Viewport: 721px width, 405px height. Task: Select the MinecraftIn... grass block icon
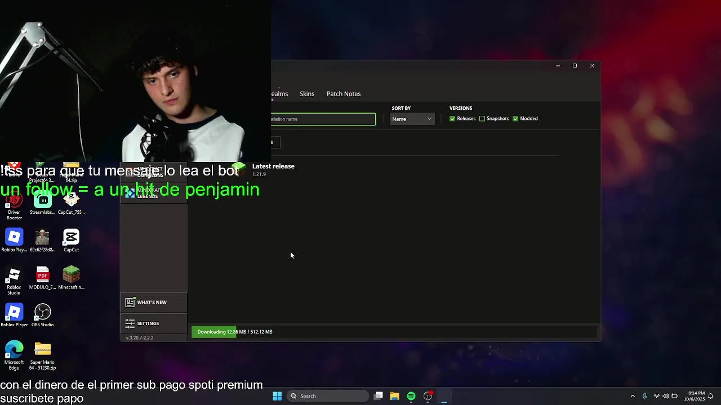pyautogui.click(x=71, y=278)
